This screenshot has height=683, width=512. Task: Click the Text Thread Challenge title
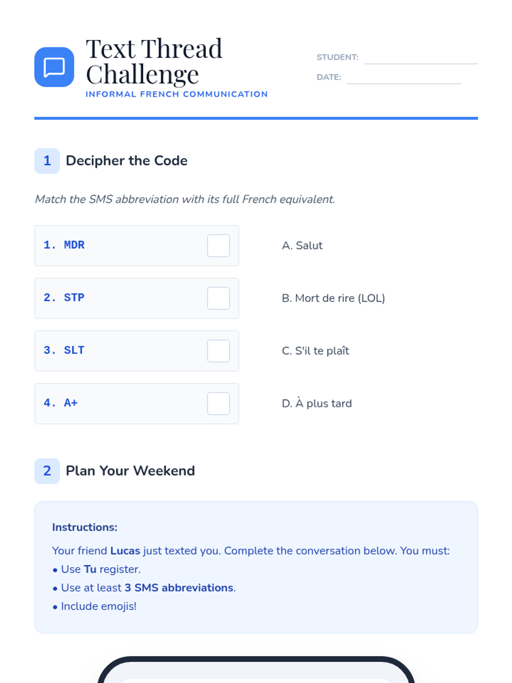[154, 61]
